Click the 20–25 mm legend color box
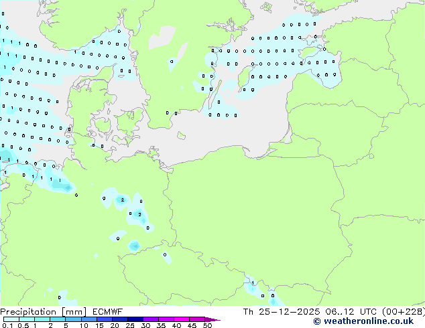The height and width of the screenshot is (328, 425). 120,319
